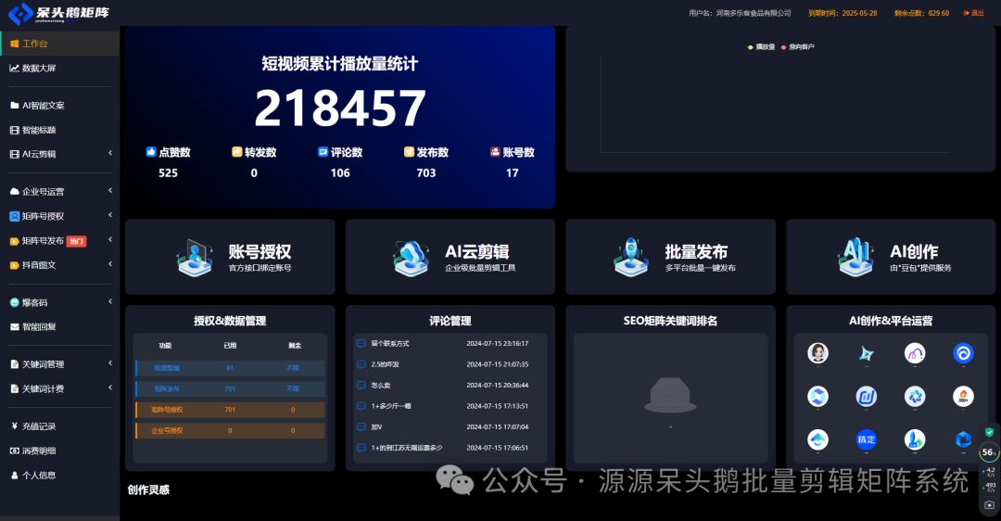Click the 企业号运营 cloud icon
The image size is (1001, 521).
pyautogui.click(x=14, y=192)
